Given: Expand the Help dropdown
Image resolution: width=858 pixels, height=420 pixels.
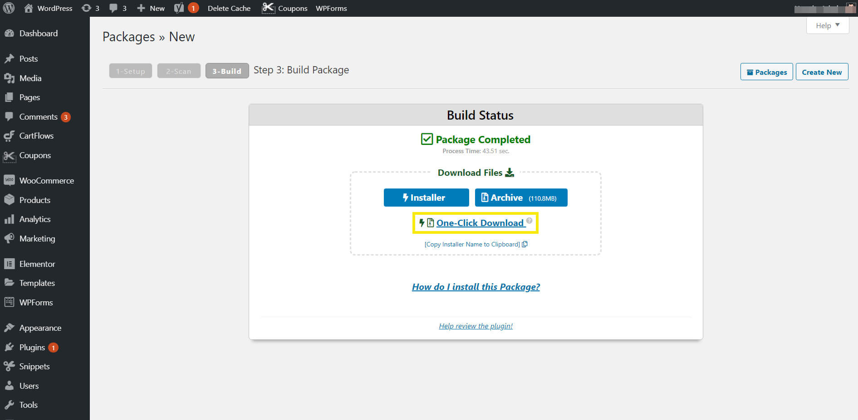Looking at the screenshot, I should point(827,25).
